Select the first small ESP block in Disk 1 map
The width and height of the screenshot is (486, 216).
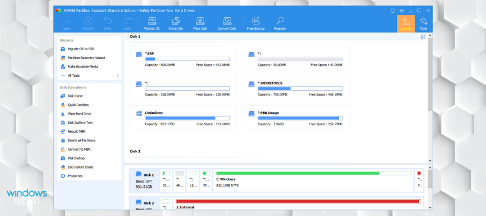(x=166, y=180)
